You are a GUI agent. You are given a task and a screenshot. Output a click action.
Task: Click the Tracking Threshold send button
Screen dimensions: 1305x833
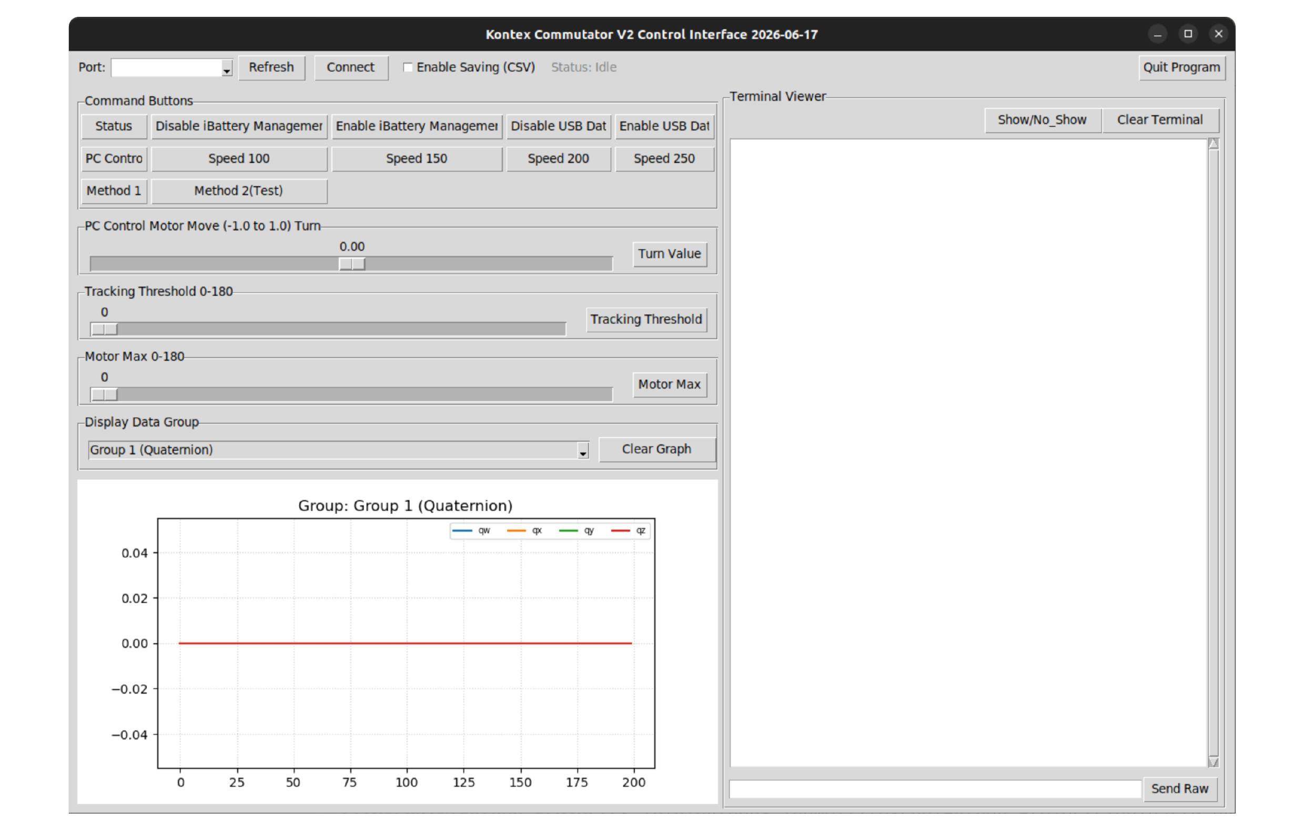pos(646,320)
